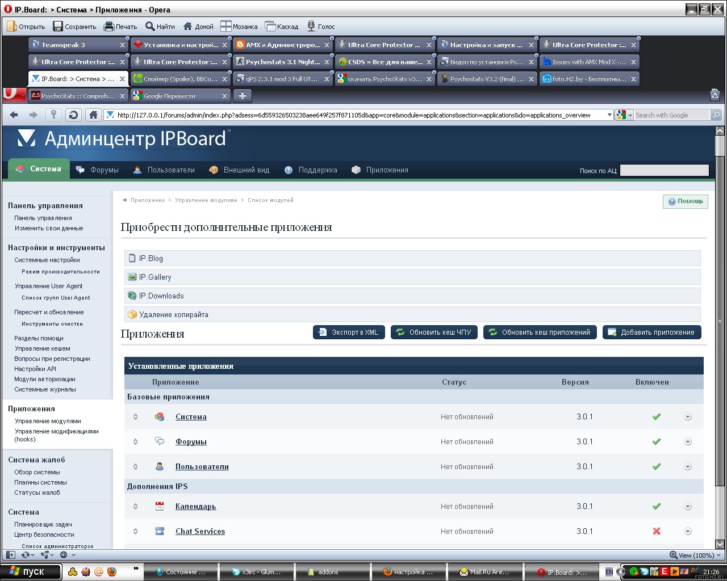Click the Печать print toolbar button
The width and height of the screenshot is (727, 581).
(x=120, y=26)
